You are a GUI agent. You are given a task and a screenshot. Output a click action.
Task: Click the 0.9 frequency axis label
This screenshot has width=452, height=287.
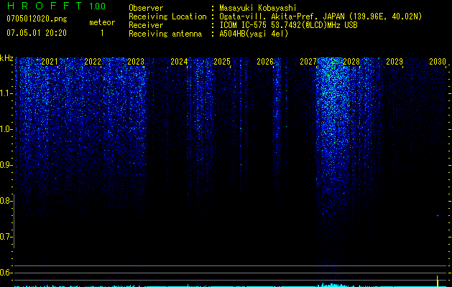click(5, 165)
